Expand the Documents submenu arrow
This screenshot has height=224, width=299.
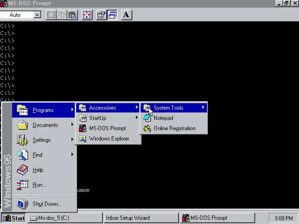click(x=72, y=124)
